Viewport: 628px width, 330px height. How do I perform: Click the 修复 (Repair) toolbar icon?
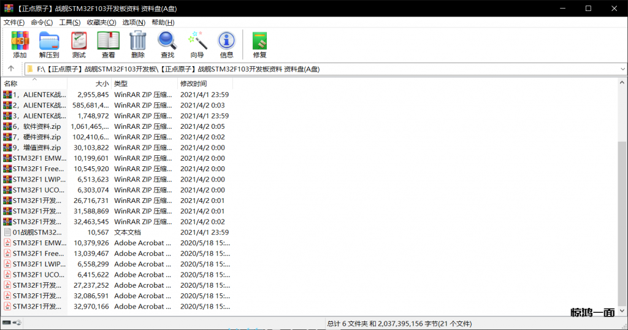(259, 44)
